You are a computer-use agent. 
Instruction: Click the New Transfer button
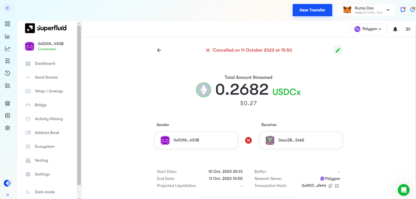[312, 10]
